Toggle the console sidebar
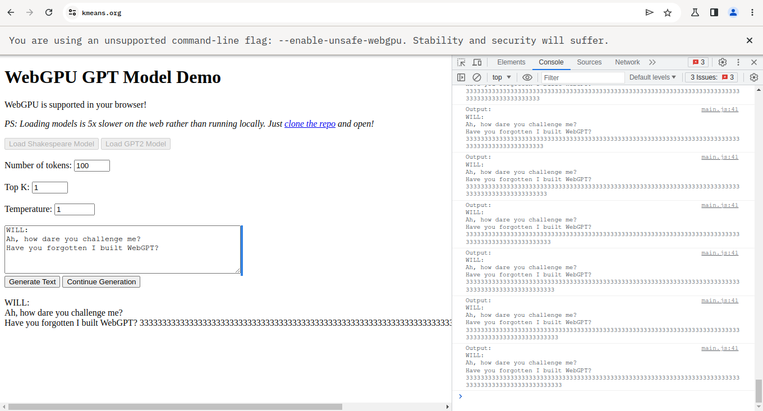The height and width of the screenshot is (411, 763). coord(461,77)
